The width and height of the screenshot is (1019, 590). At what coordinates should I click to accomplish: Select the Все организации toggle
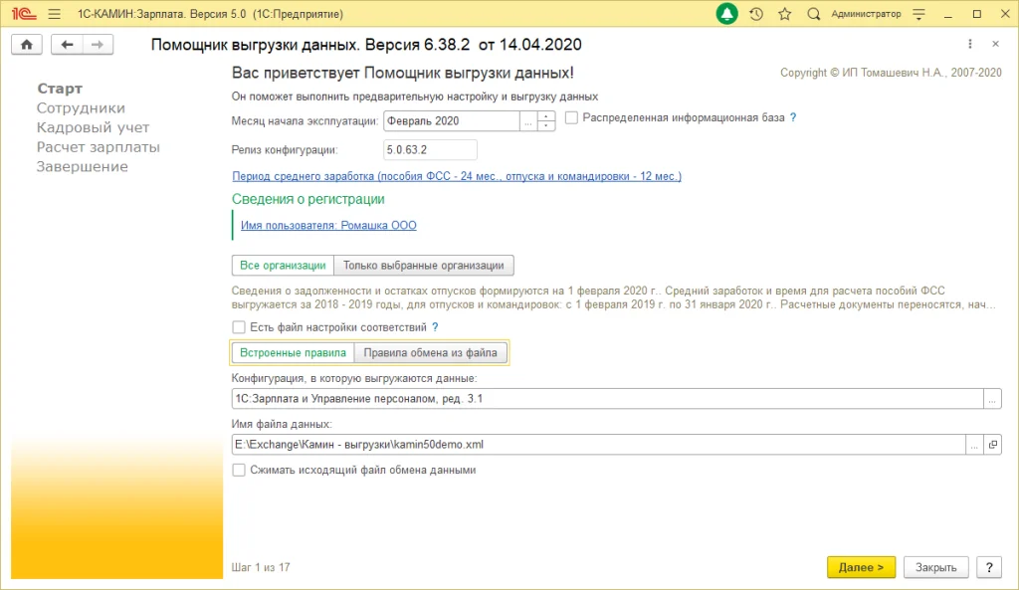click(283, 265)
